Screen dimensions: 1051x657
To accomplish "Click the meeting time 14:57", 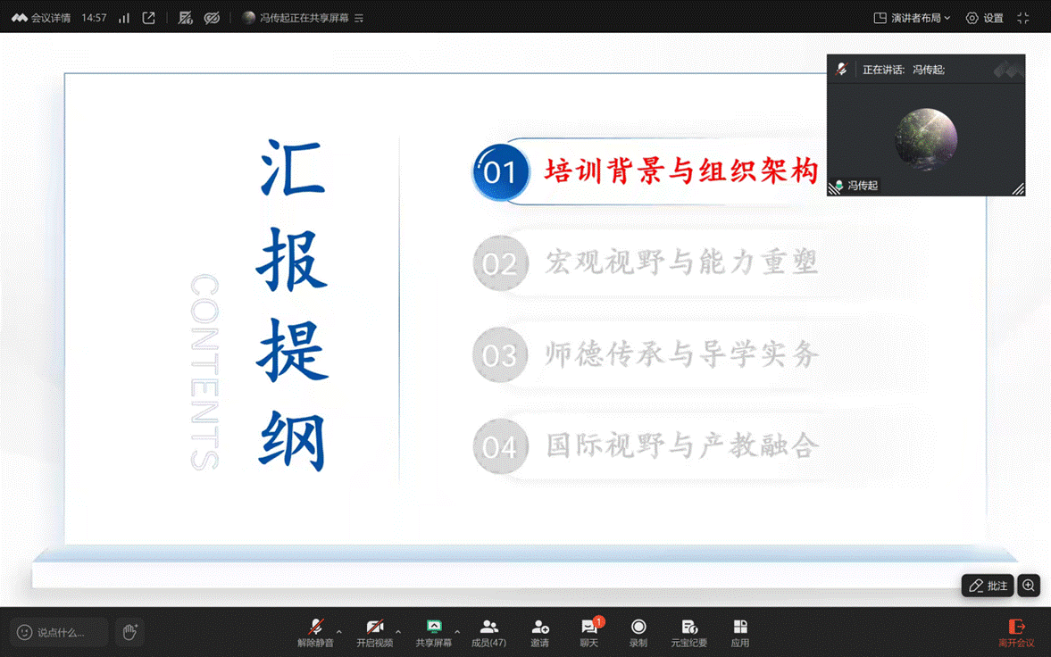I will (x=94, y=18).
